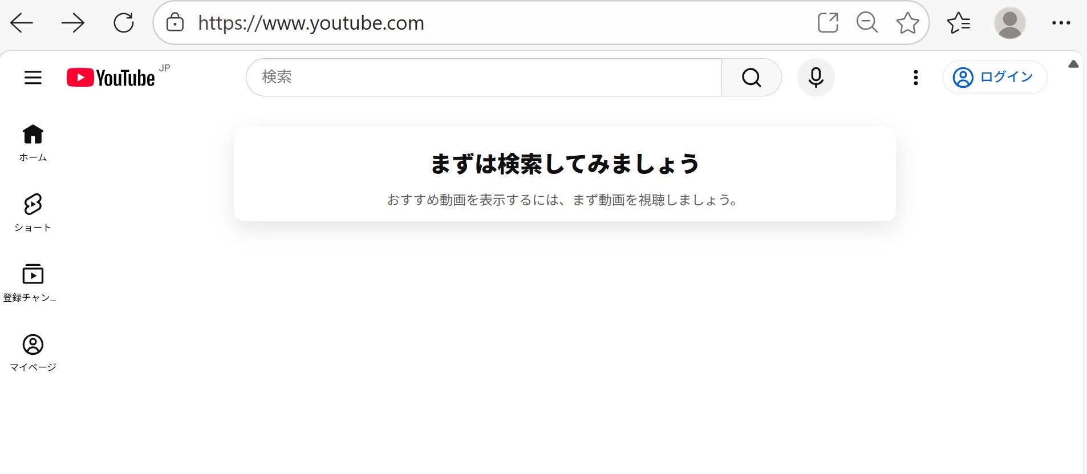The width and height of the screenshot is (1087, 474).
Task: Click the browser forward arrow
Action: (72, 23)
